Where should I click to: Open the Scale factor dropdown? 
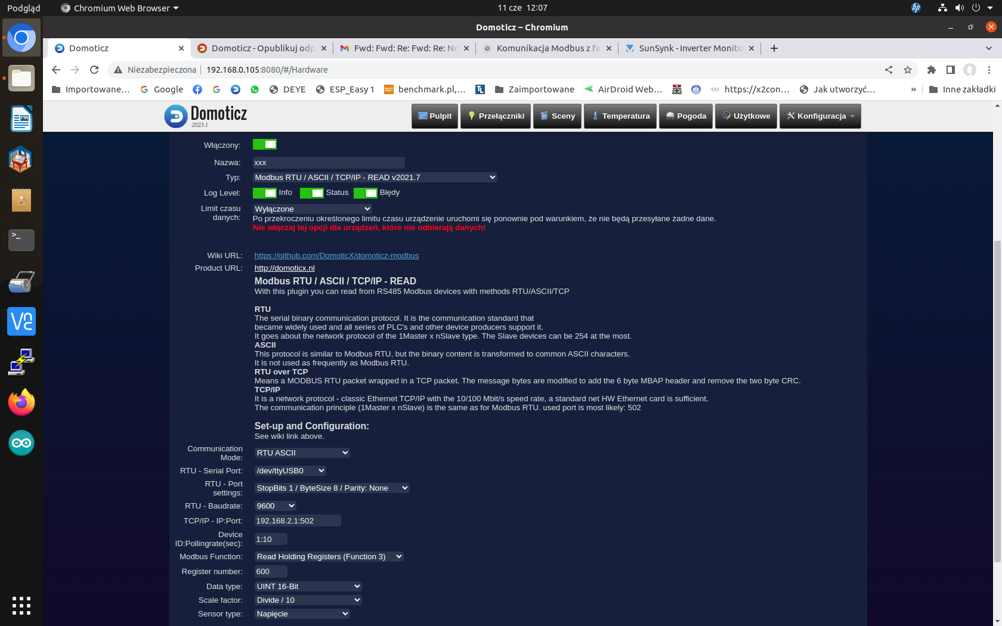pyautogui.click(x=308, y=600)
